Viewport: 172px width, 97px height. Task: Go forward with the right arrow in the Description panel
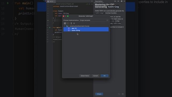pos(118,1)
